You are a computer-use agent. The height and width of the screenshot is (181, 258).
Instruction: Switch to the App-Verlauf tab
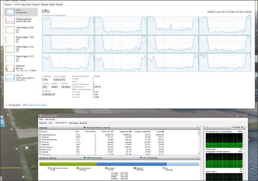tap(26, 5)
